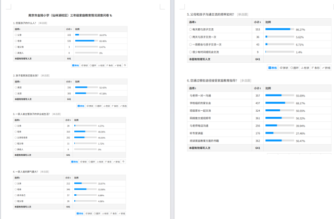
Task: Switch question 1 to 圆环 donut chart
Action: point(92,65)
